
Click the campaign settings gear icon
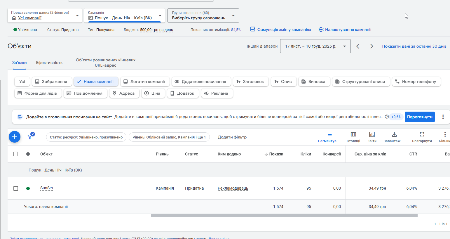pyautogui.click(x=321, y=30)
